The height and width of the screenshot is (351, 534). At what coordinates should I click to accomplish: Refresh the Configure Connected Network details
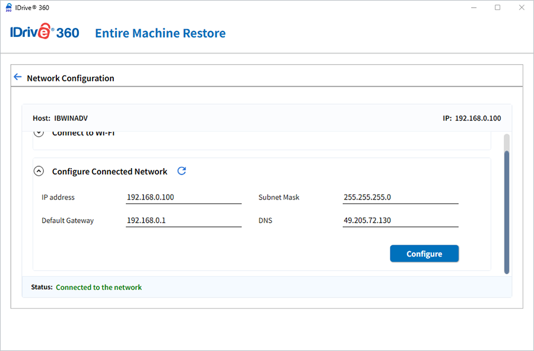pos(182,170)
